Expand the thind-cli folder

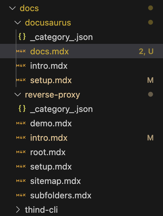tap(18, 209)
